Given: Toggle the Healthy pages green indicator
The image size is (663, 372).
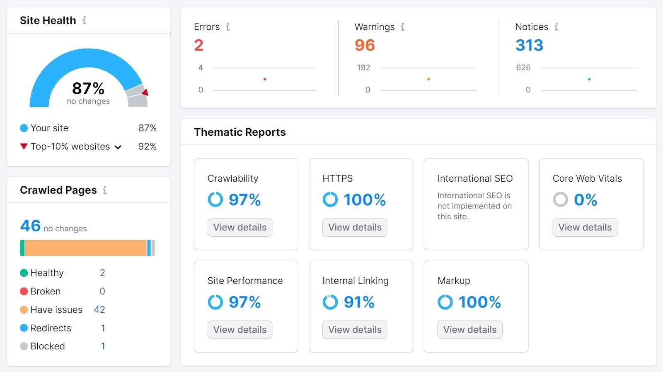Looking at the screenshot, I should pyautogui.click(x=24, y=273).
